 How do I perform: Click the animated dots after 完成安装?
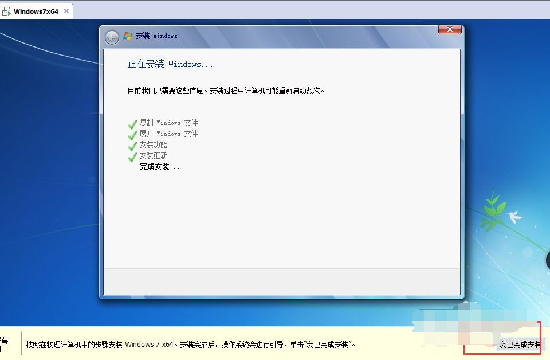coord(176,167)
